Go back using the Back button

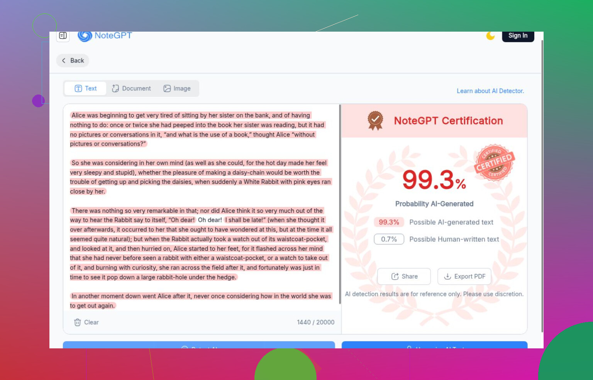(73, 61)
